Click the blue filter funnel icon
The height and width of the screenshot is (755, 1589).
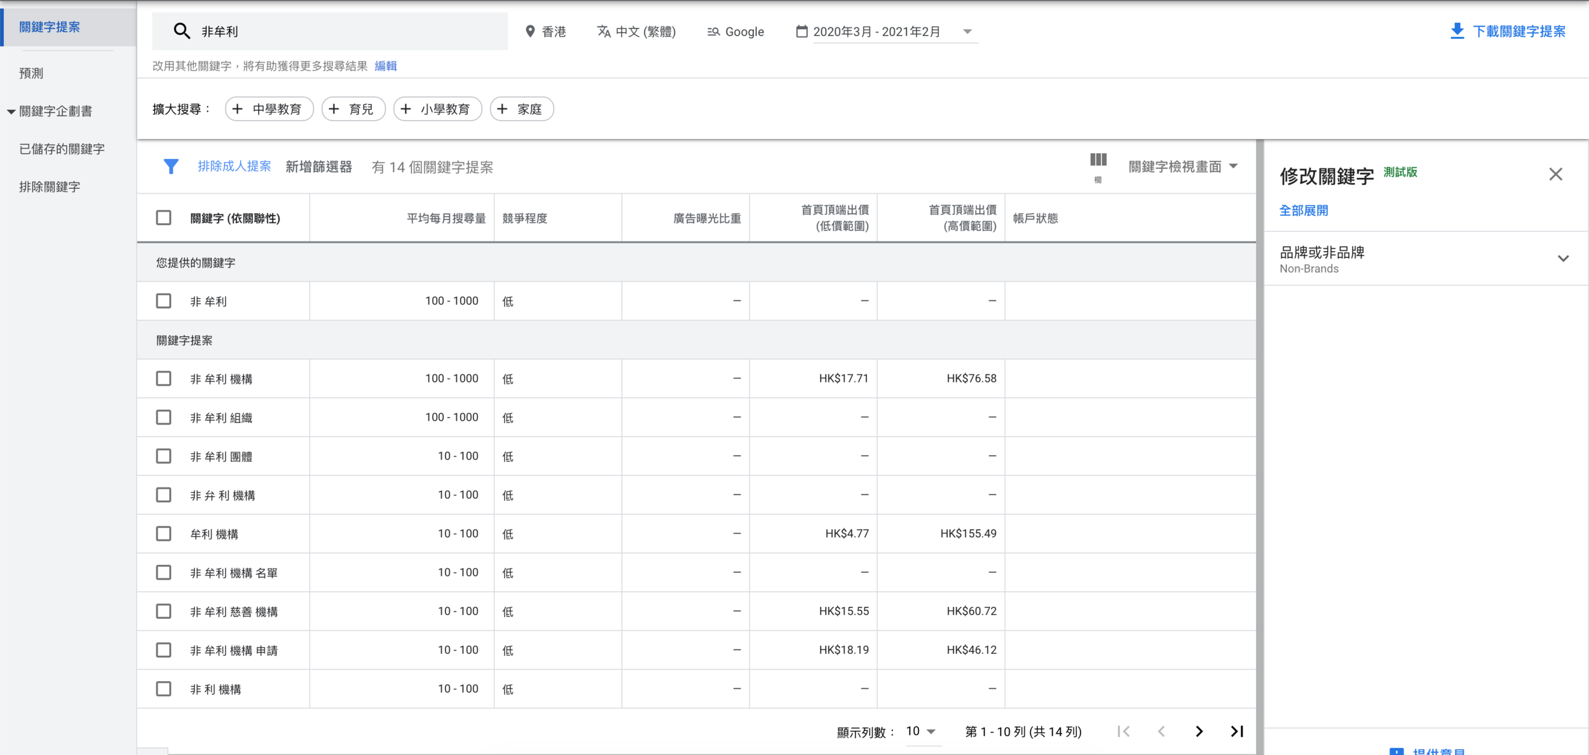point(171,167)
